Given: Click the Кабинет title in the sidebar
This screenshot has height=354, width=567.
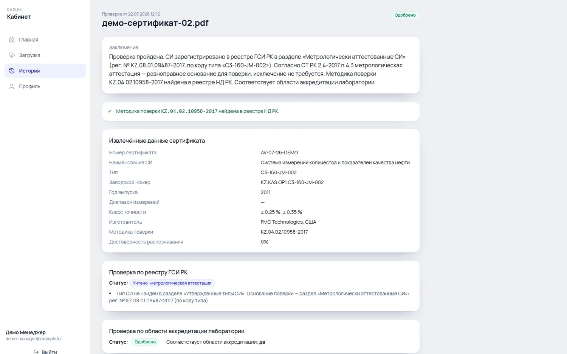Looking at the screenshot, I should click(19, 17).
